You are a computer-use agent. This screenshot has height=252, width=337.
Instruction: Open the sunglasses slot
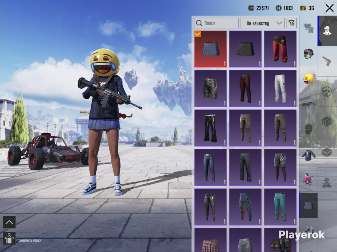308,104
